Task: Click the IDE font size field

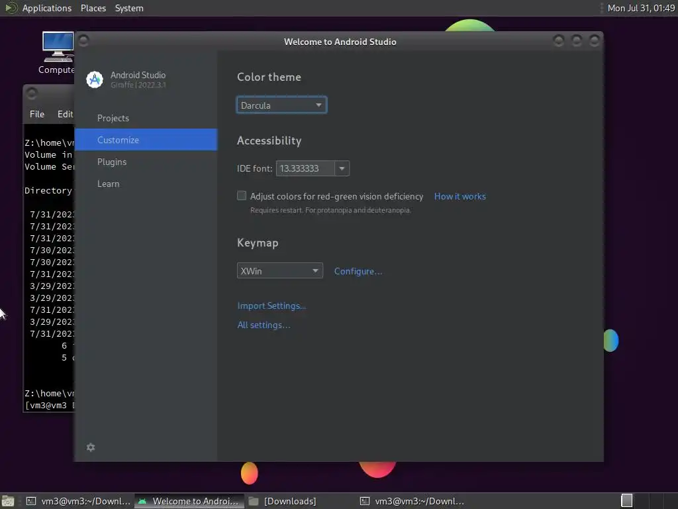Action: pos(305,168)
